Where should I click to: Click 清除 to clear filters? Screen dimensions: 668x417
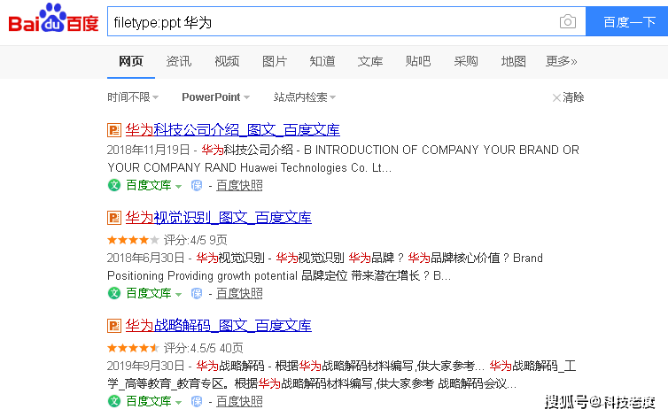[x=573, y=97]
